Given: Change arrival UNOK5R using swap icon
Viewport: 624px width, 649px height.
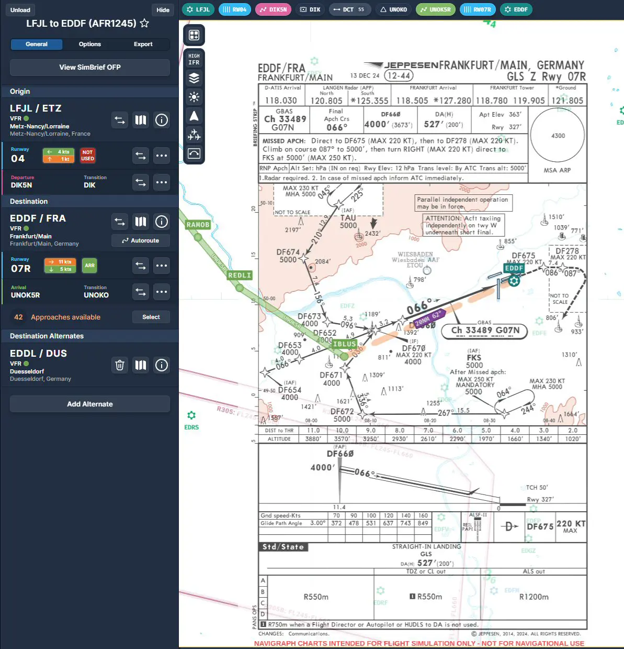Looking at the screenshot, I should [x=141, y=292].
